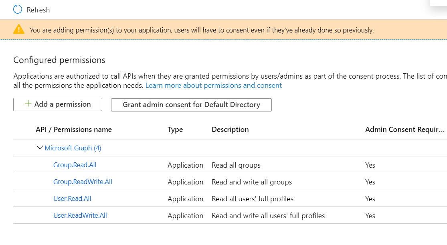Screen dimensions: 447x245
Task: Click the Application type cell for Group.ReadWrite.All
Action: [x=185, y=182]
